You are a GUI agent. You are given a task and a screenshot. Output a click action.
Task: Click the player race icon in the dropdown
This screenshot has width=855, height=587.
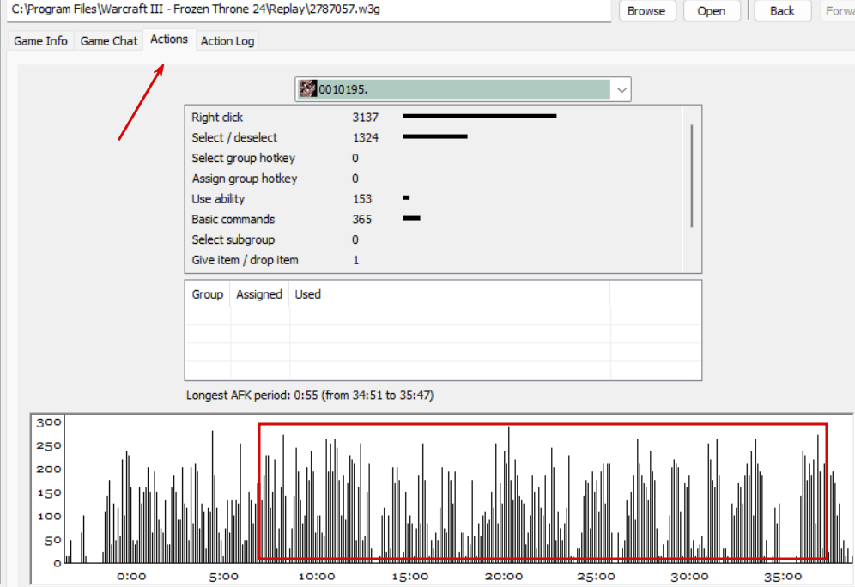click(307, 89)
